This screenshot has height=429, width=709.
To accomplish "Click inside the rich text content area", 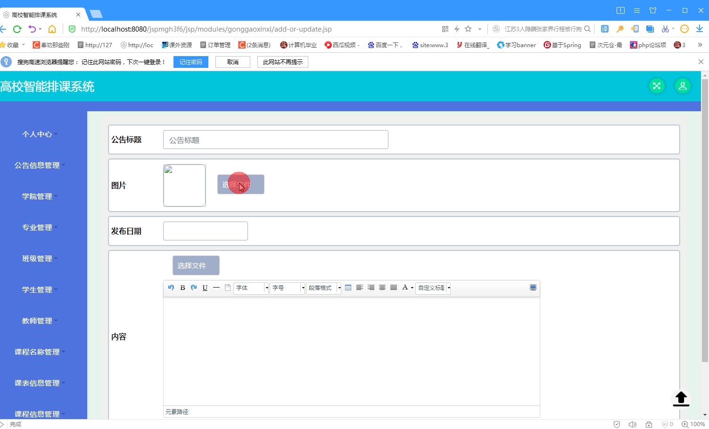I will point(352,351).
